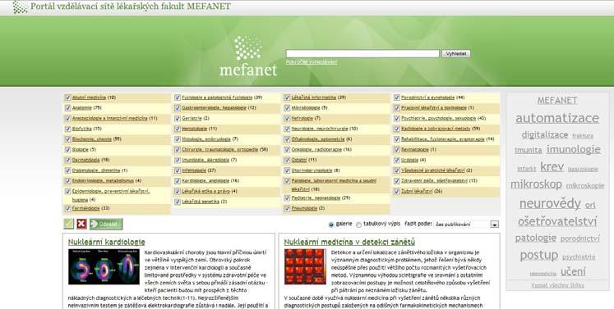Open the Lékařská genetika link
The height and width of the screenshot is (309, 614).
coord(201,202)
